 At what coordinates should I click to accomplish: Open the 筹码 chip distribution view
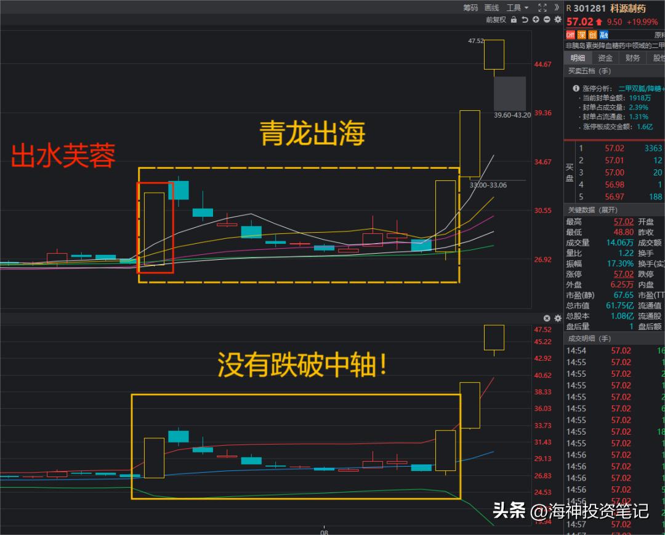(470, 7)
